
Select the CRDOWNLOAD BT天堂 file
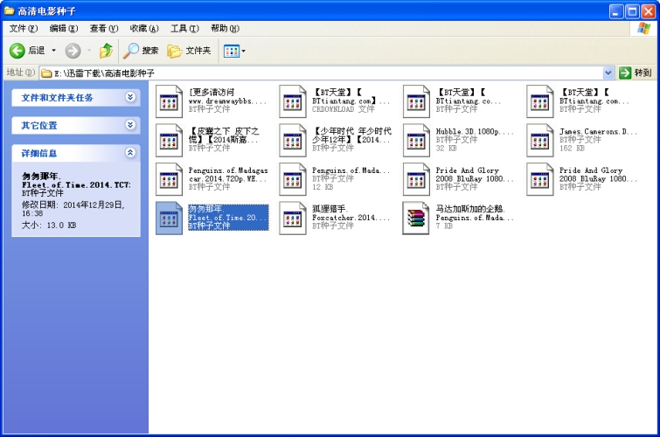(x=335, y=101)
